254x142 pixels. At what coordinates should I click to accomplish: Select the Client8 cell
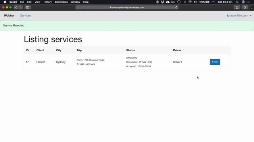tap(40, 62)
